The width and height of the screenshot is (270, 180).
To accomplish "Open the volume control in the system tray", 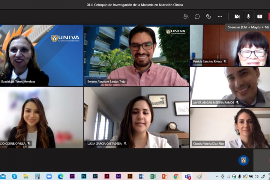I will pos(256,176).
